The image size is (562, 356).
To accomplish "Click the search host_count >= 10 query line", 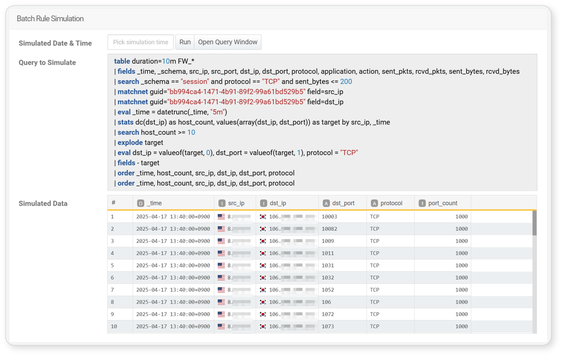I will 155,132.
